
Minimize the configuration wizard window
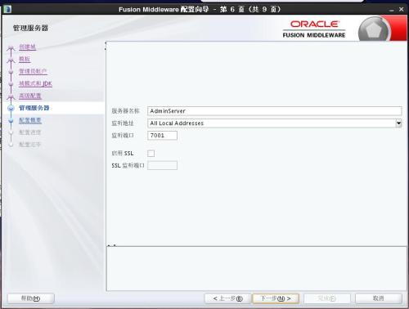[x=392, y=10]
